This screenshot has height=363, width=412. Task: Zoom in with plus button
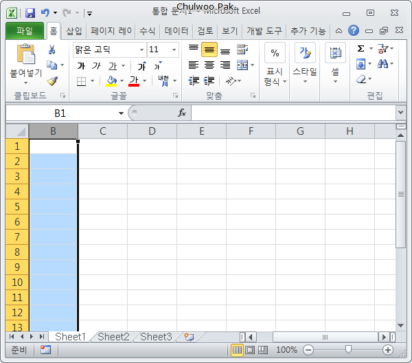tap(388, 350)
